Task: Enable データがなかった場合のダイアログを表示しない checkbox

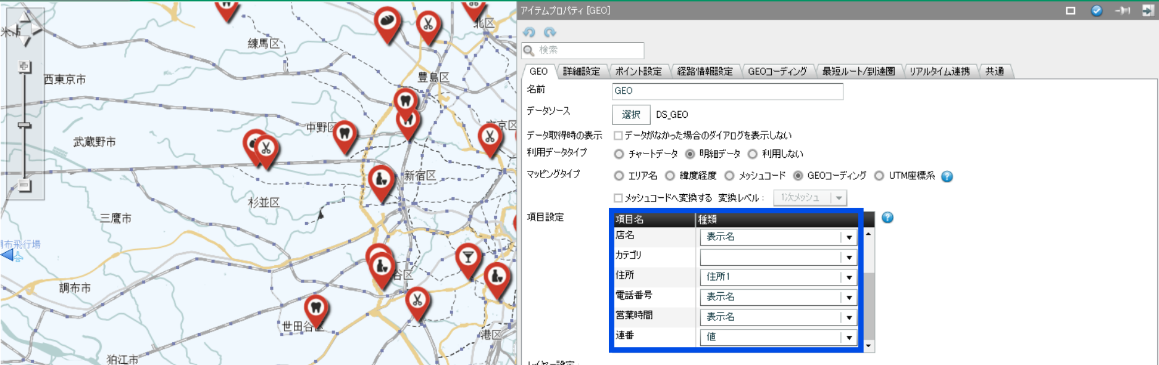Action: 618,136
